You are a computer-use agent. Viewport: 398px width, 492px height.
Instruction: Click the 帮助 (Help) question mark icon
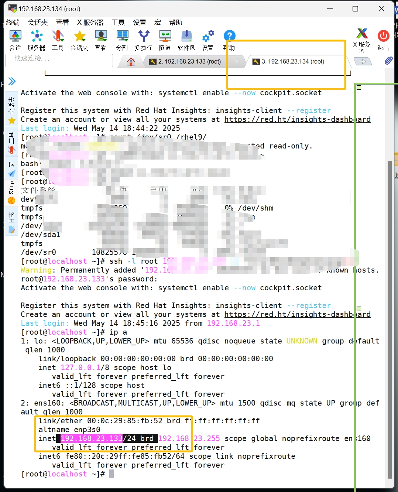229,40
